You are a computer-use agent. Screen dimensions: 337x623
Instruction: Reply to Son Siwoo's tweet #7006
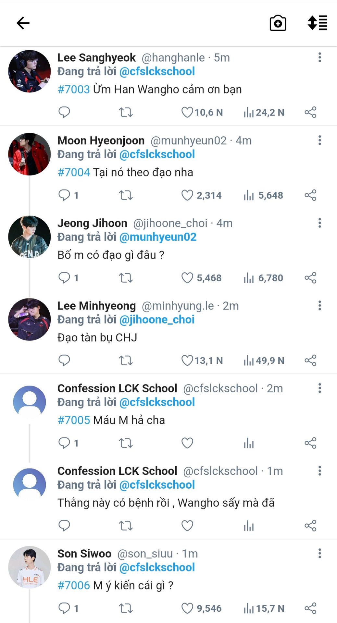pyautogui.click(x=64, y=608)
